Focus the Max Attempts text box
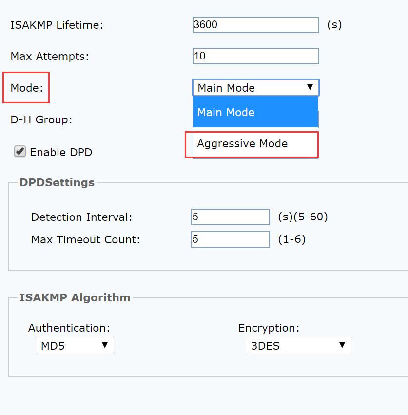Screen dimensions: 408x415 [255, 56]
